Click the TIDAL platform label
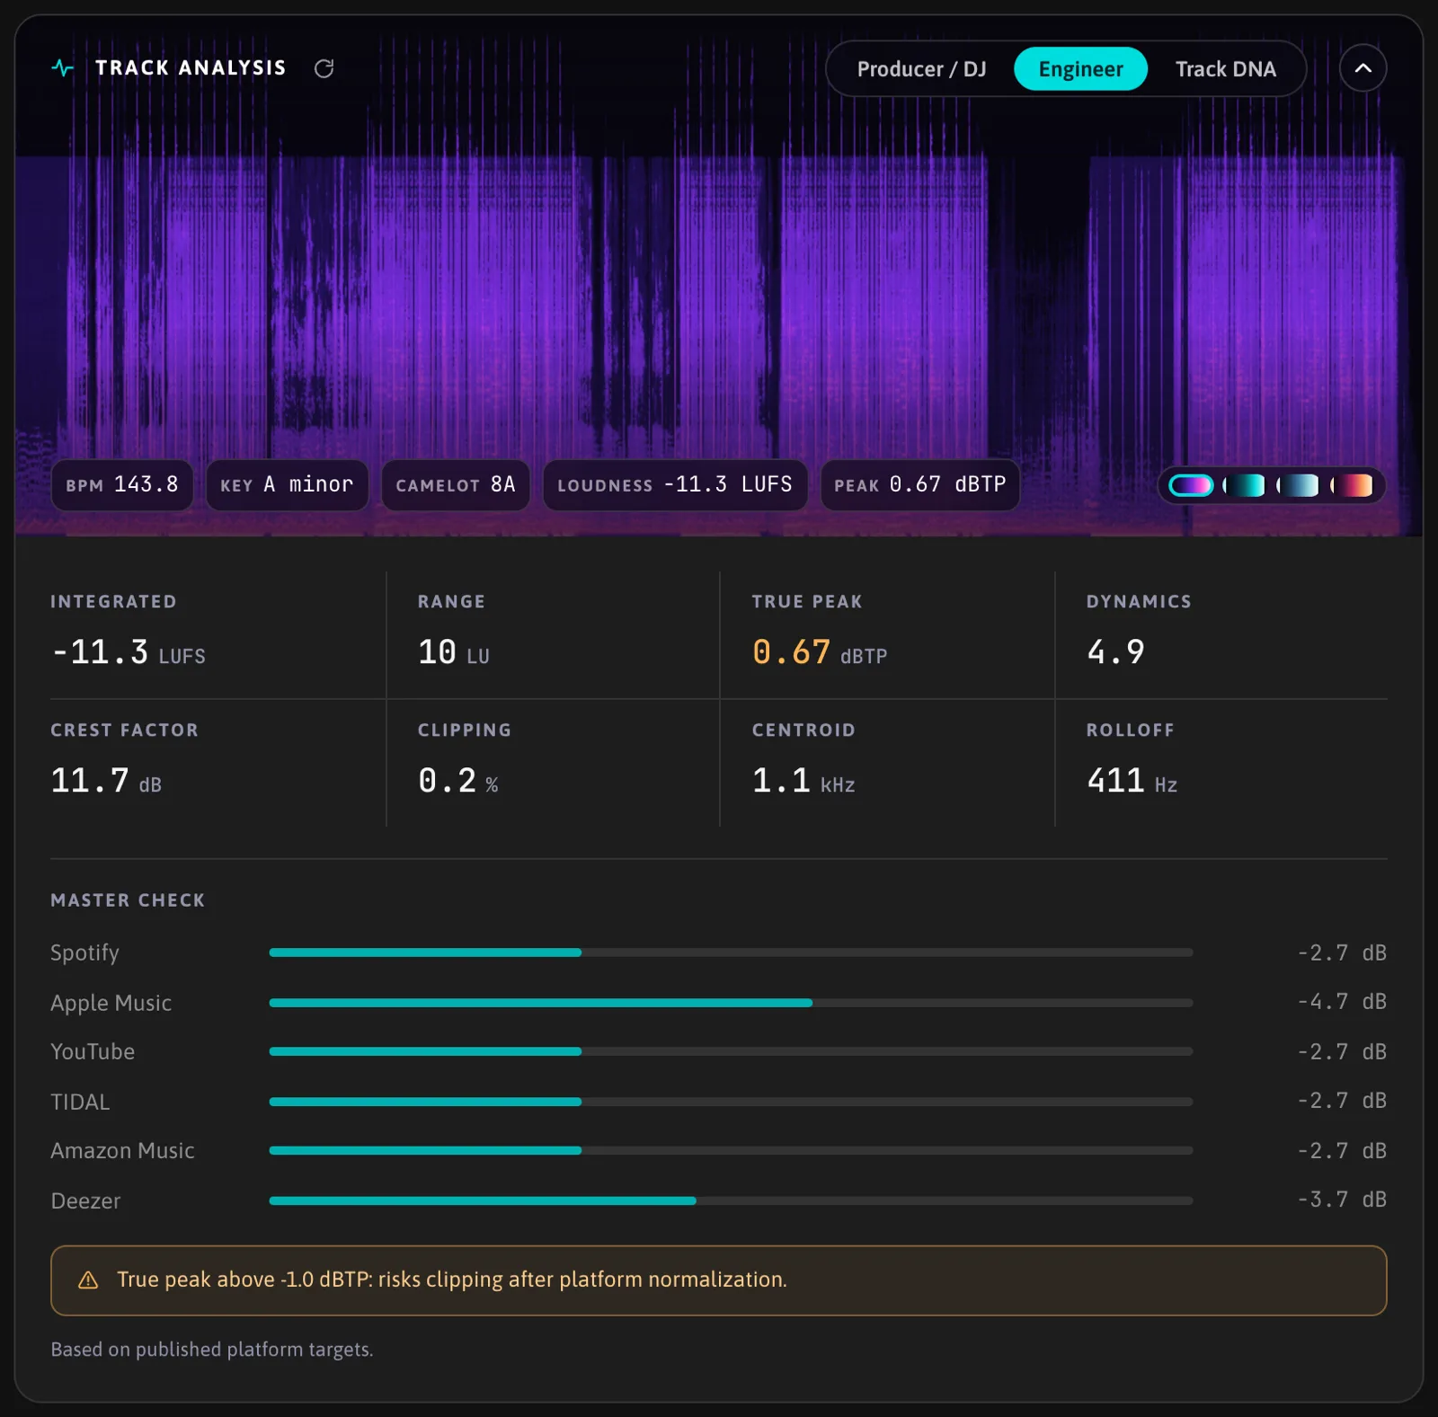The width and height of the screenshot is (1438, 1417). 80,1102
